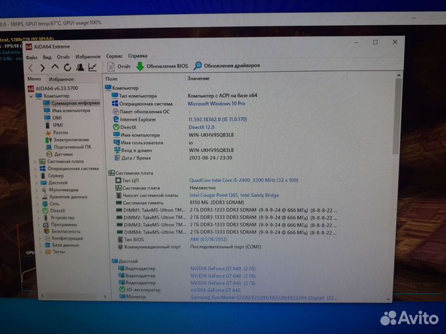Click the vertical scrollbar thumb
This screenshot has height=334, width=446.
coord(398,116)
